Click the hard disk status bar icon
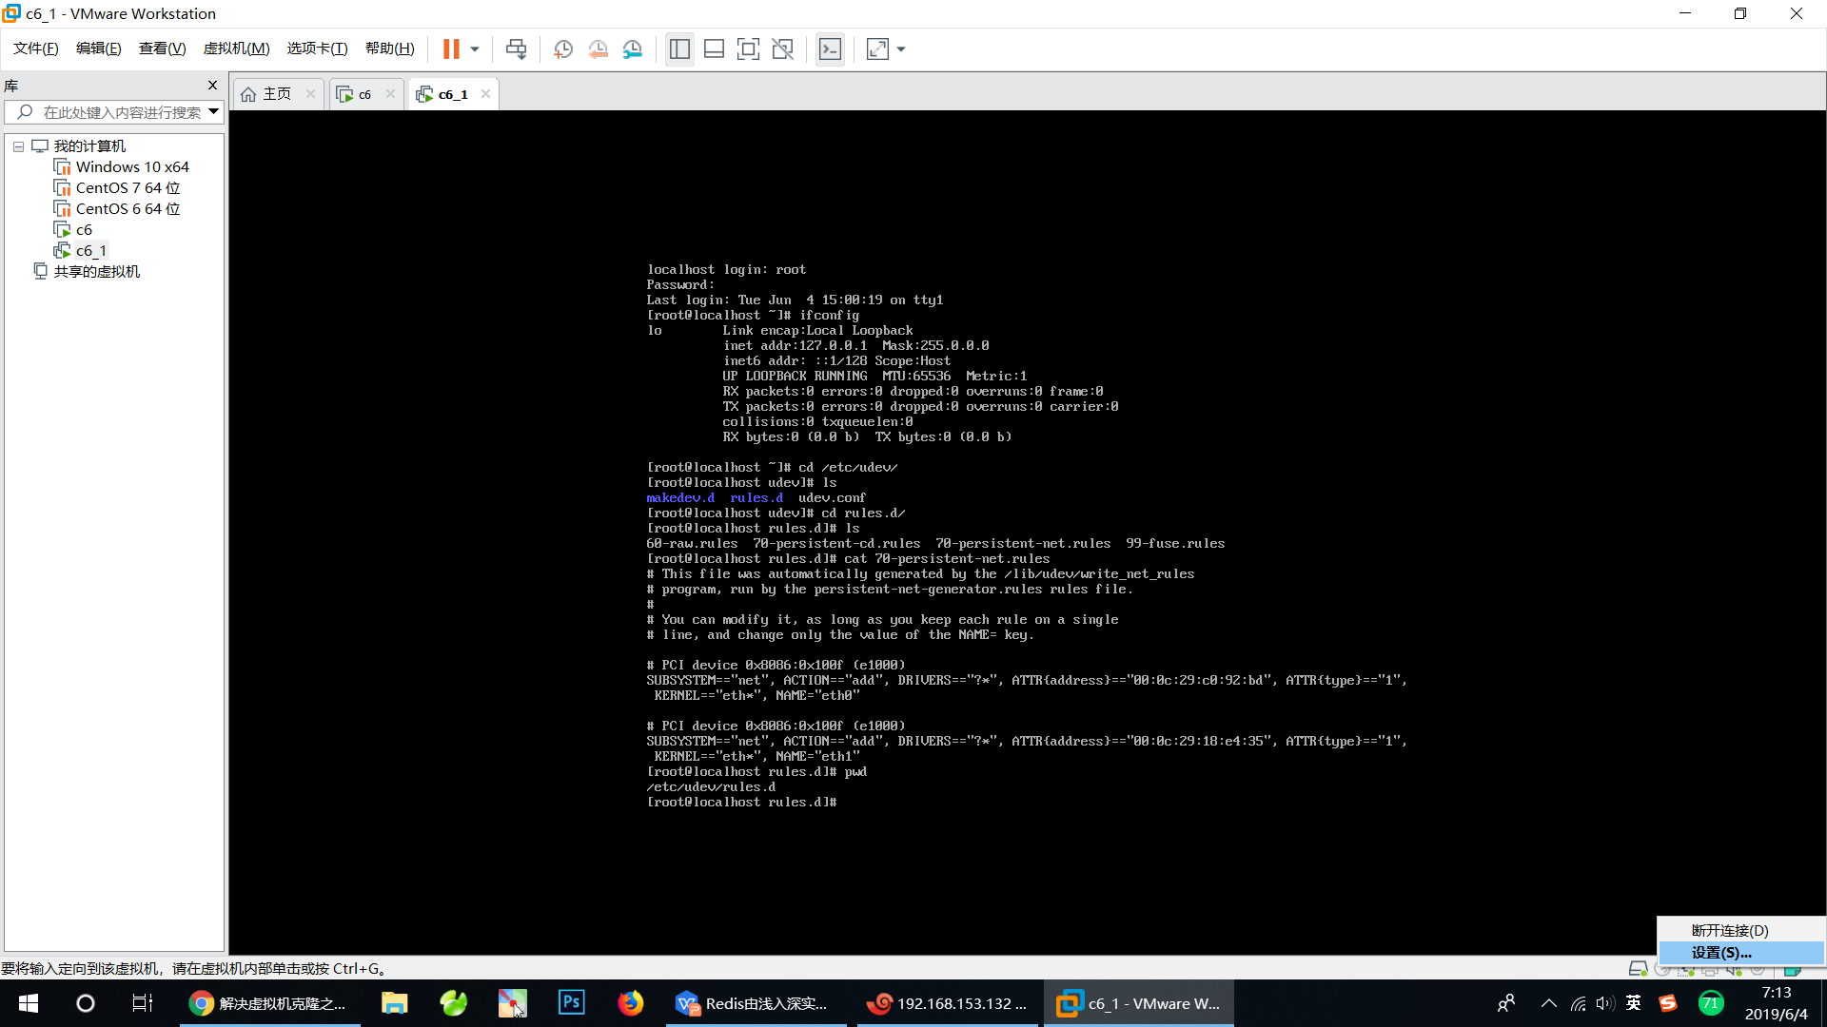Viewport: 1827px width, 1027px height. pos(1638,968)
